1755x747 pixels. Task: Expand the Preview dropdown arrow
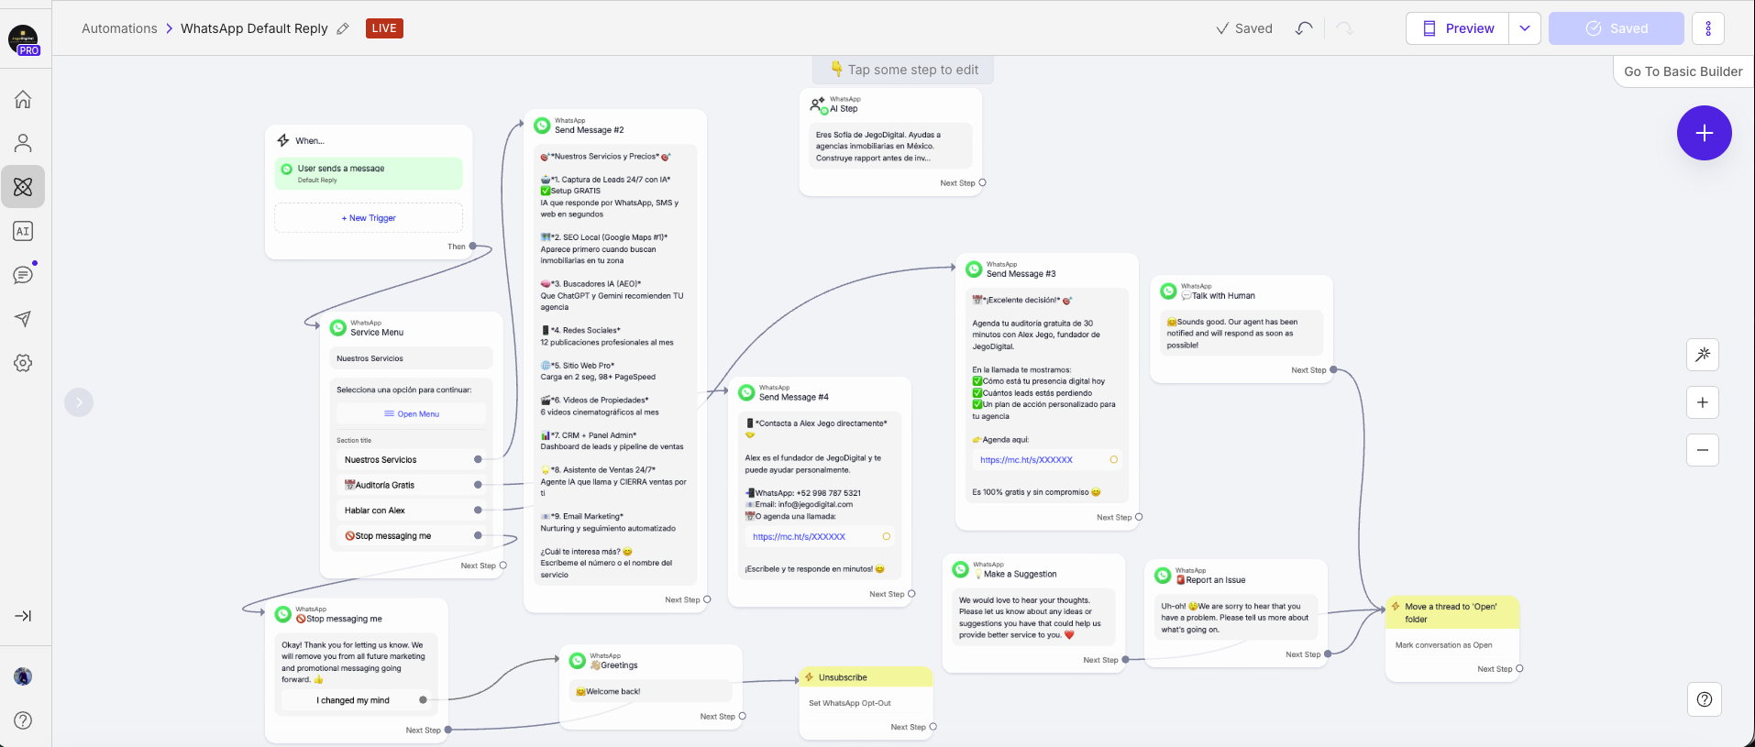pyautogui.click(x=1524, y=28)
